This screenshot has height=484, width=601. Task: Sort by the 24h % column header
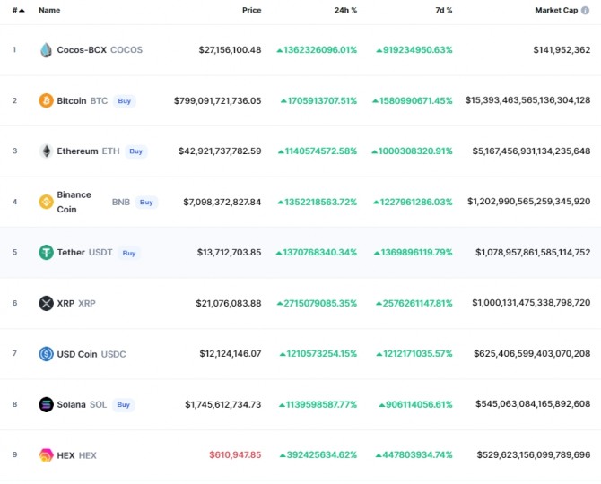[345, 11]
